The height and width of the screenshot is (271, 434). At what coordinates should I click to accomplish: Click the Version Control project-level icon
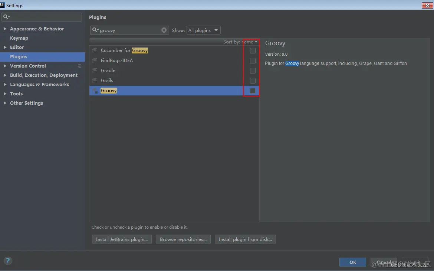[x=79, y=66]
